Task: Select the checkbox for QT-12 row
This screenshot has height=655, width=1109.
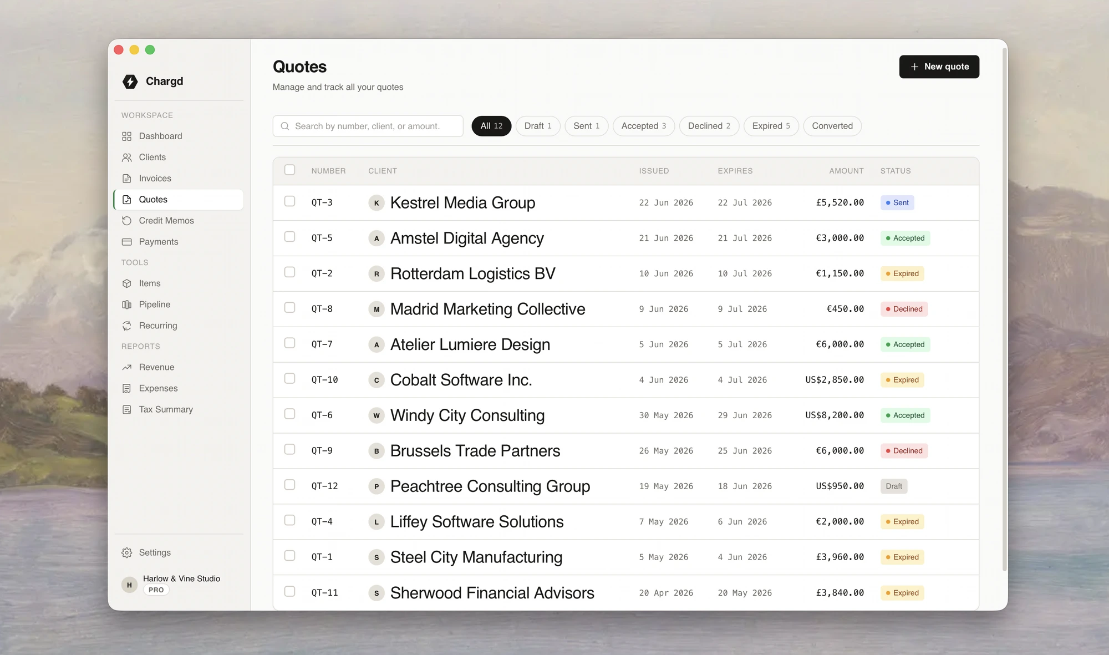Action: tap(289, 485)
